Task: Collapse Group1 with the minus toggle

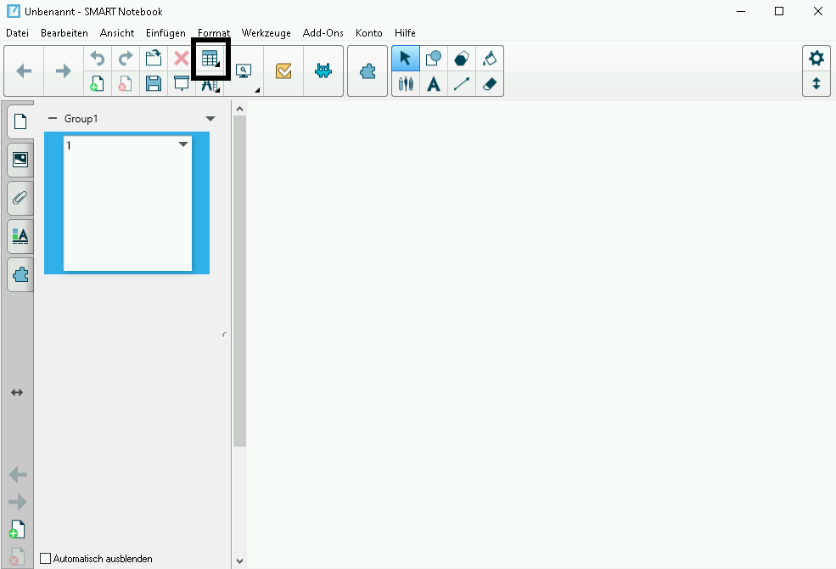Action: pyautogui.click(x=53, y=119)
